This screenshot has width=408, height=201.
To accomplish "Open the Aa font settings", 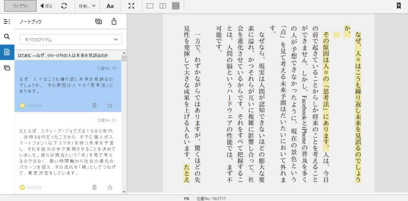I will coord(110,6).
